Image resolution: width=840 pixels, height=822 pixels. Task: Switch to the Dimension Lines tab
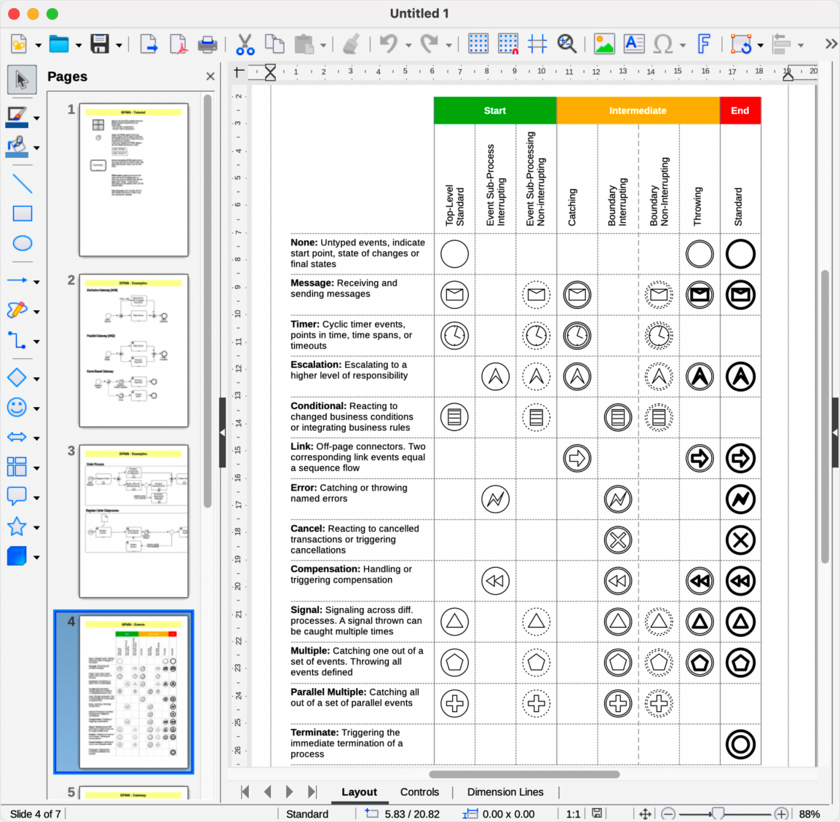point(505,792)
